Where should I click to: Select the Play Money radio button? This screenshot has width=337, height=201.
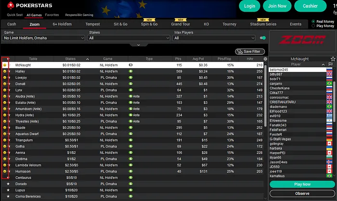tap(313, 26)
